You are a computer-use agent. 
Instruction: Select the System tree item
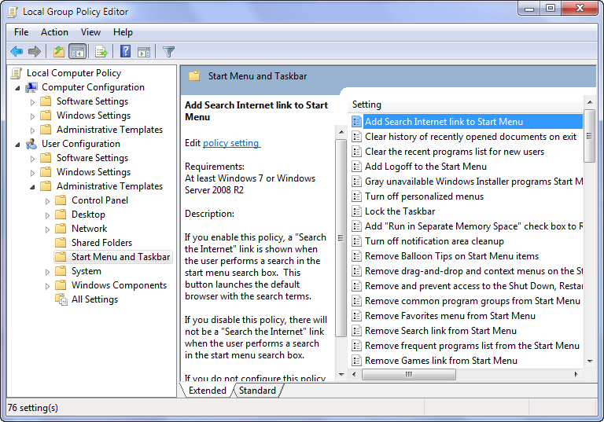click(x=87, y=271)
